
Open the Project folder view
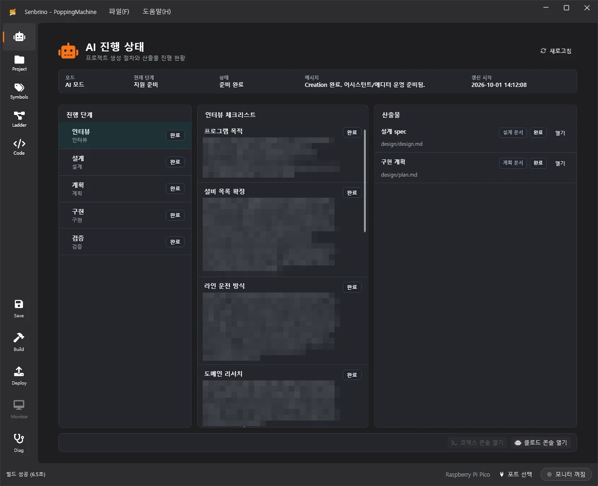(x=19, y=63)
